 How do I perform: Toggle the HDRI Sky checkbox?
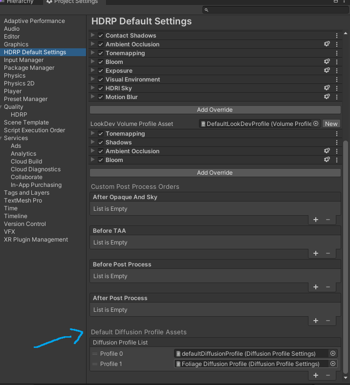[x=101, y=88]
